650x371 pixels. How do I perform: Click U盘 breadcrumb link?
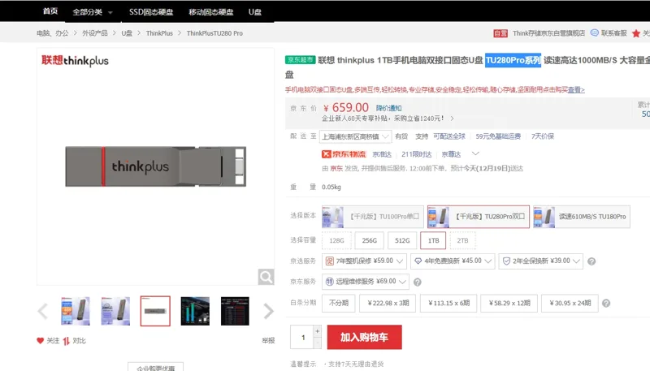pyautogui.click(x=127, y=33)
